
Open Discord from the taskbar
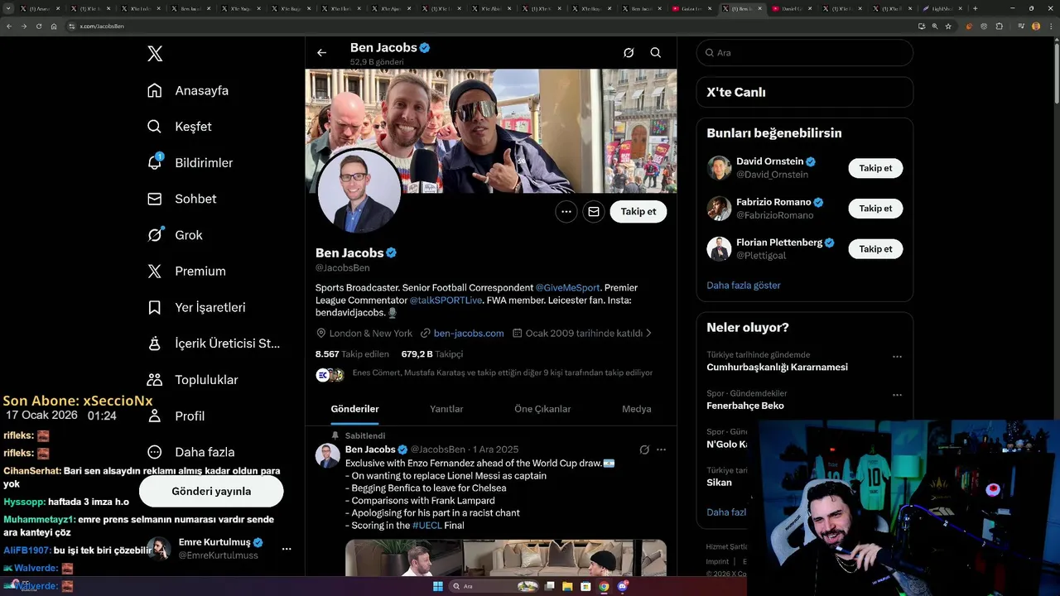623,586
